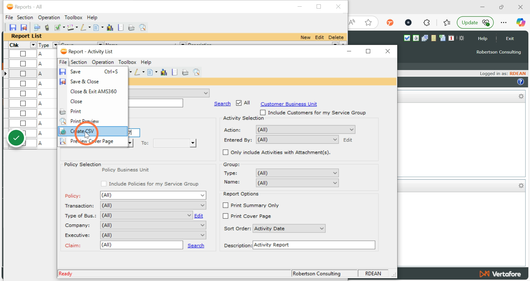Open the Company dropdown
The width and height of the screenshot is (530, 281).
(x=202, y=225)
